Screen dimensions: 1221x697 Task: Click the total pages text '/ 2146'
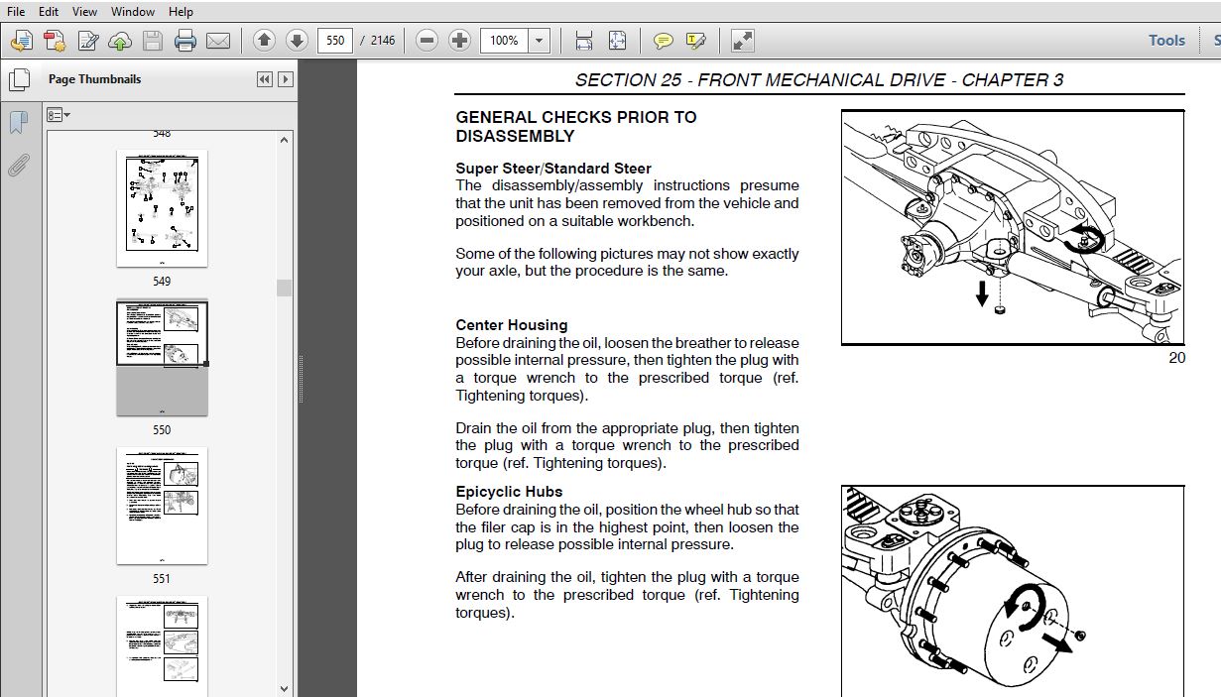[377, 41]
